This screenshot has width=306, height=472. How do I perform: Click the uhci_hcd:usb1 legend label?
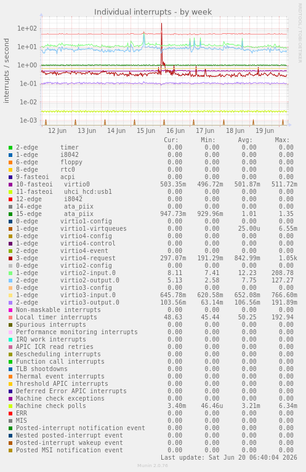pos(88,192)
